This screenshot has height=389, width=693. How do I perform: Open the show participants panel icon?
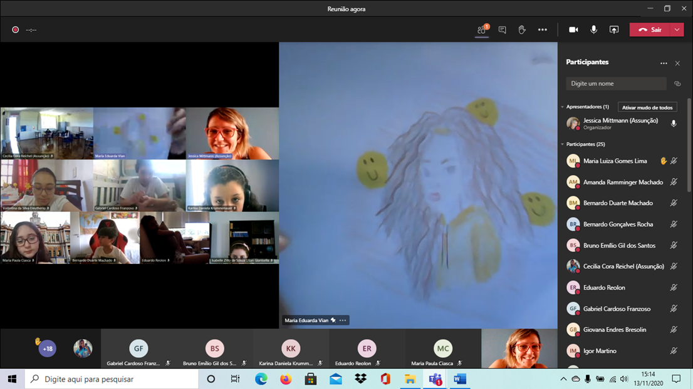click(x=482, y=29)
